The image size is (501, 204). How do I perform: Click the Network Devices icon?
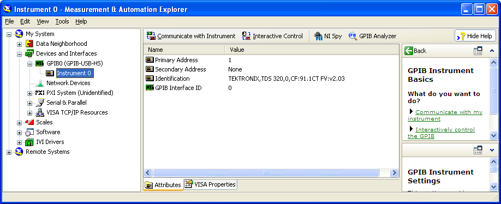point(40,83)
